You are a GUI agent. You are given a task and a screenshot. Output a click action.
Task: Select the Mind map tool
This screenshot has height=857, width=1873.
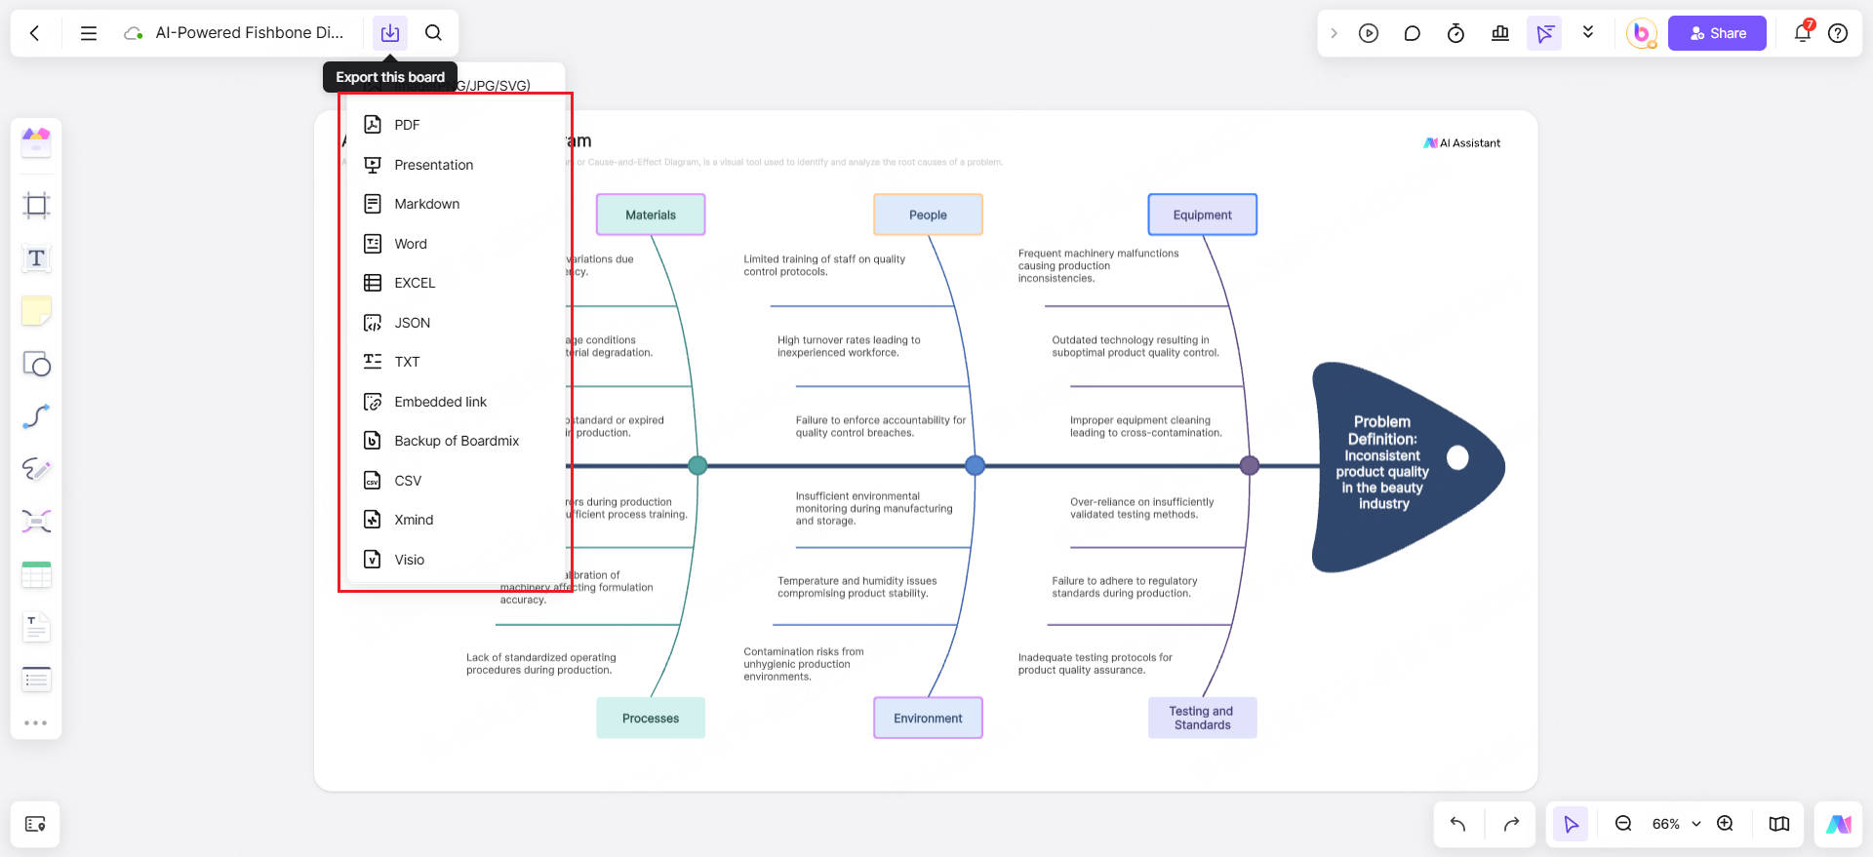click(36, 522)
